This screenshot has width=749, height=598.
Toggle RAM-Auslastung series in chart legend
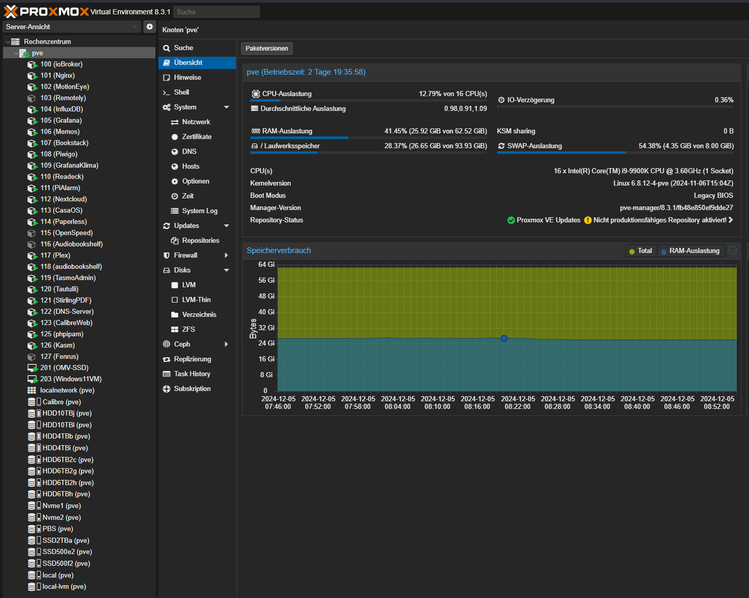coord(690,251)
